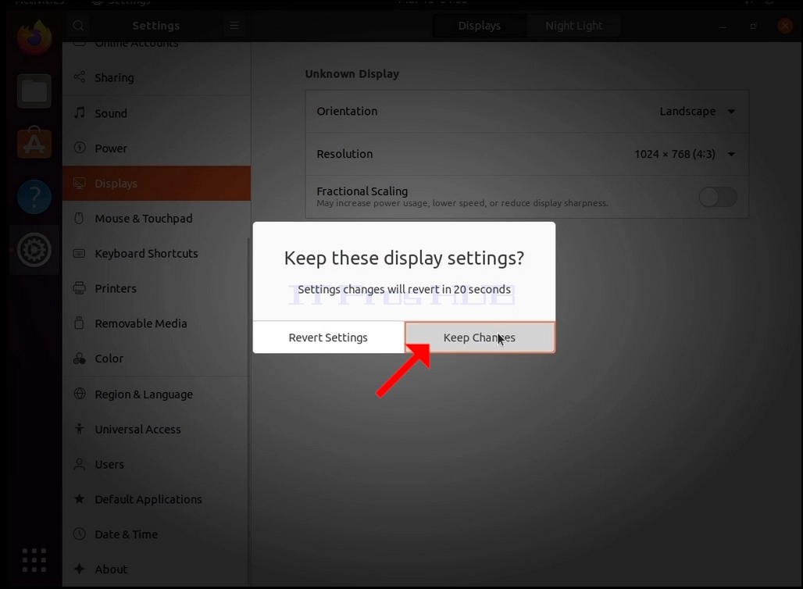Launch Firefox from the dock

point(34,37)
